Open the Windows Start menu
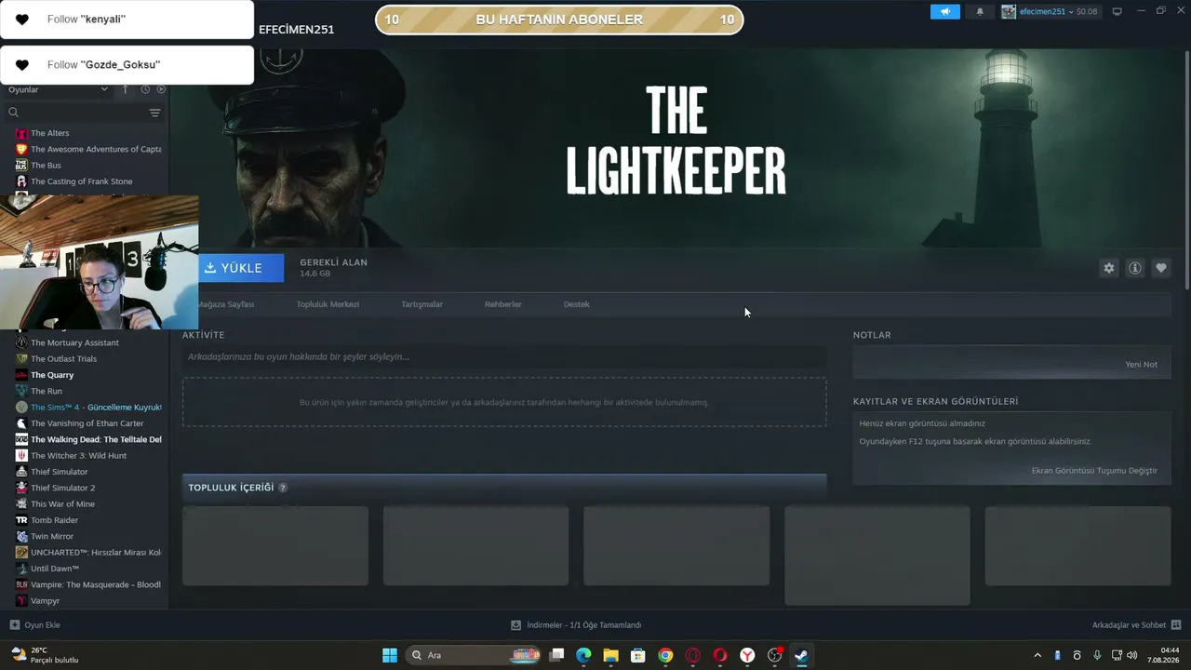Image resolution: width=1191 pixels, height=670 pixels. pyautogui.click(x=390, y=655)
